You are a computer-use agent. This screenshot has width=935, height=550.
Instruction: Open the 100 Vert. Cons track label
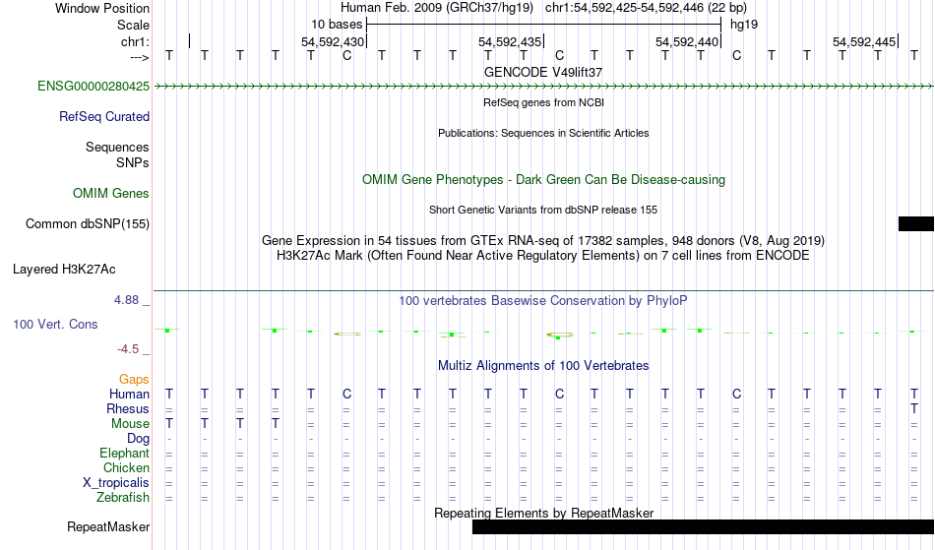click(x=55, y=324)
